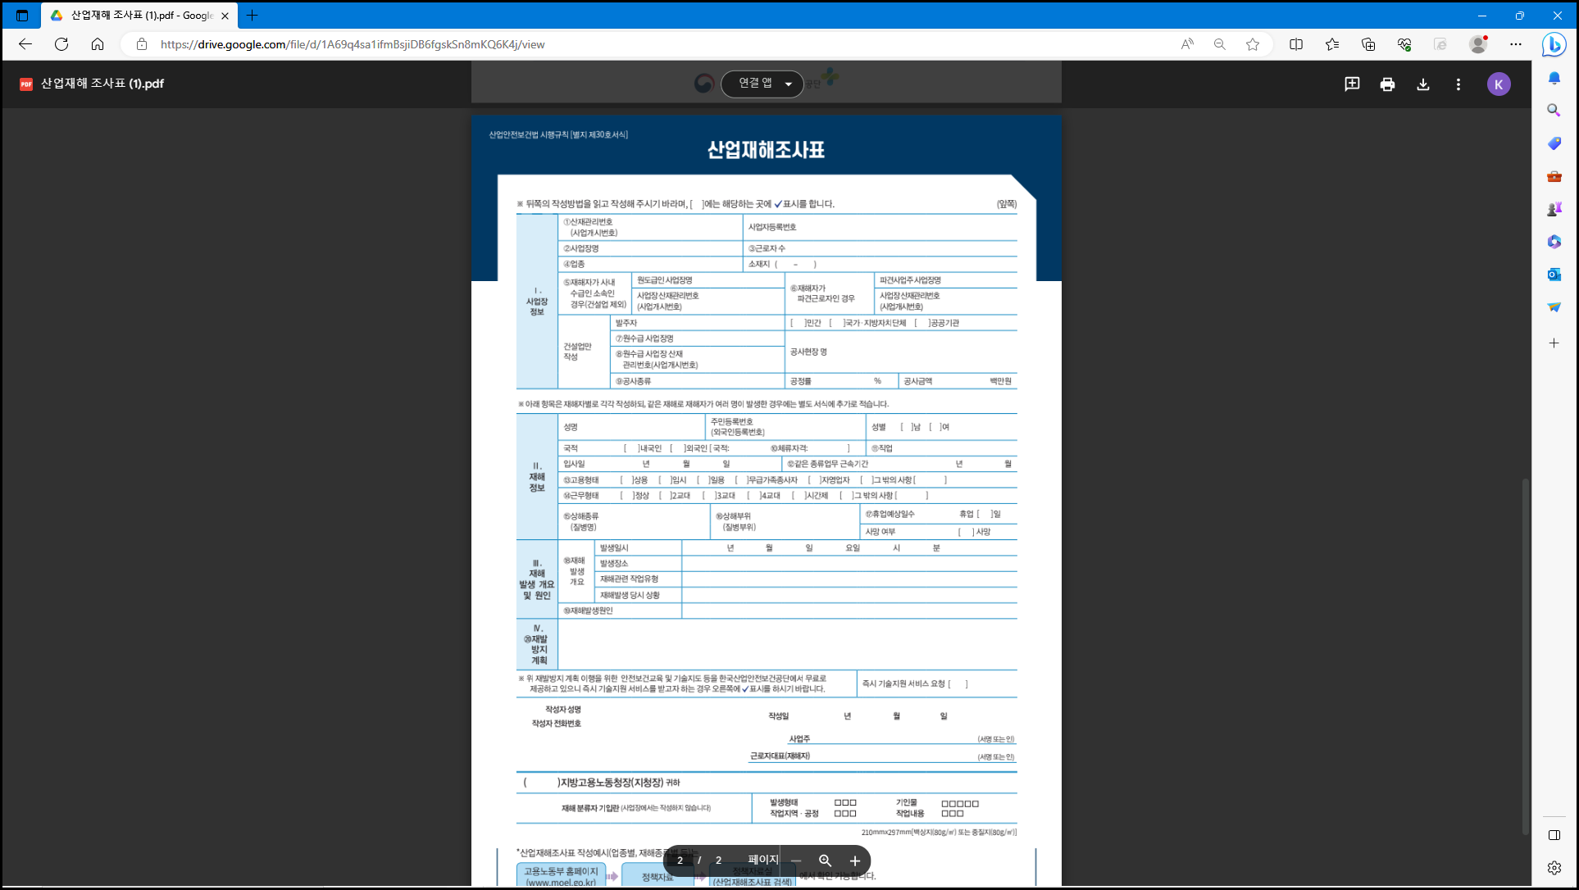The width and height of the screenshot is (1579, 890).
Task: View site information lock icon
Action: [142, 44]
